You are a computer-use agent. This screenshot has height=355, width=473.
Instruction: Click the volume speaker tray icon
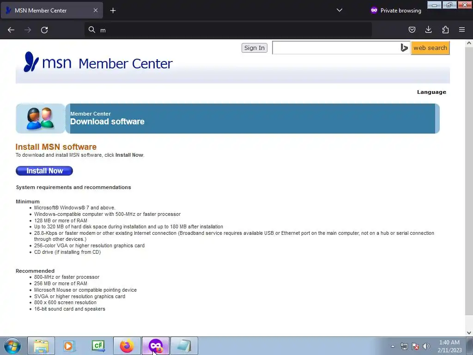pyautogui.click(x=426, y=346)
